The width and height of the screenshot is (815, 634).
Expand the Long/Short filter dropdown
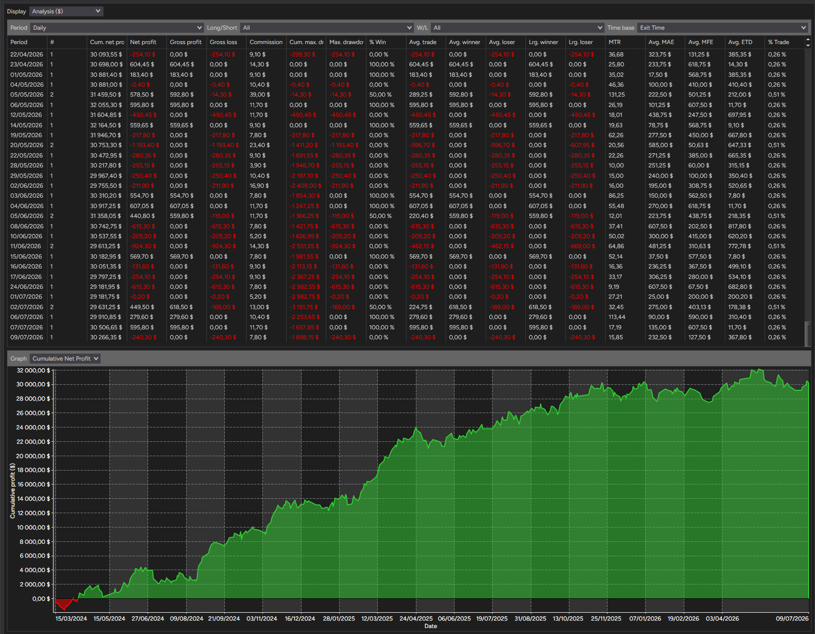click(x=326, y=28)
